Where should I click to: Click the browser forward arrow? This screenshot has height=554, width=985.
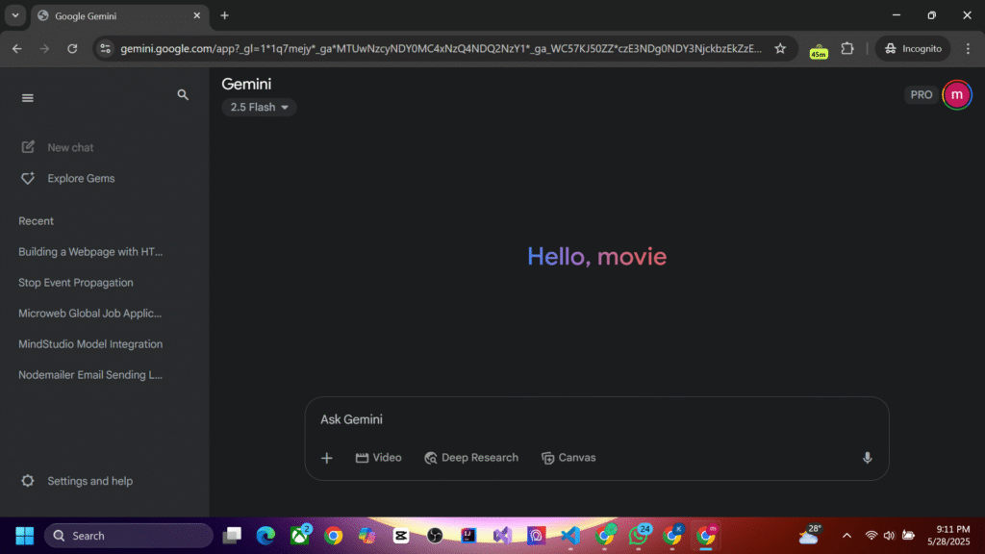pos(44,48)
